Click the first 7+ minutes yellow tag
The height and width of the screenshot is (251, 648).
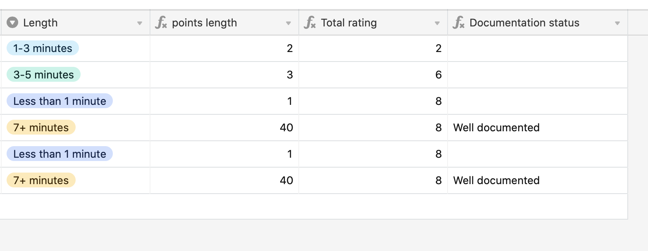[x=41, y=128]
